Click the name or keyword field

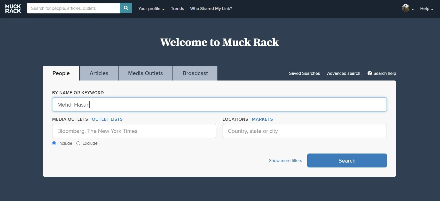219,104
